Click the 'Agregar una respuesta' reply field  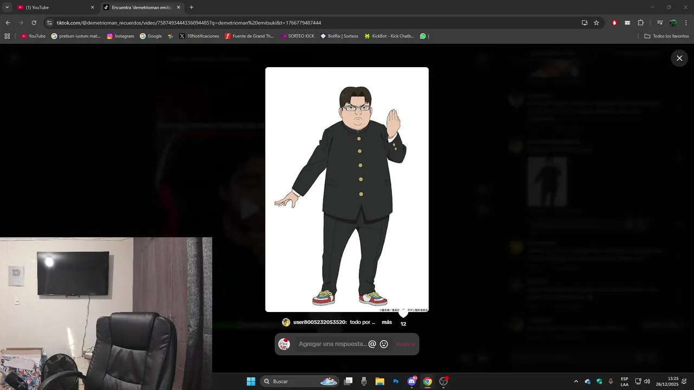tap(333, 344)
